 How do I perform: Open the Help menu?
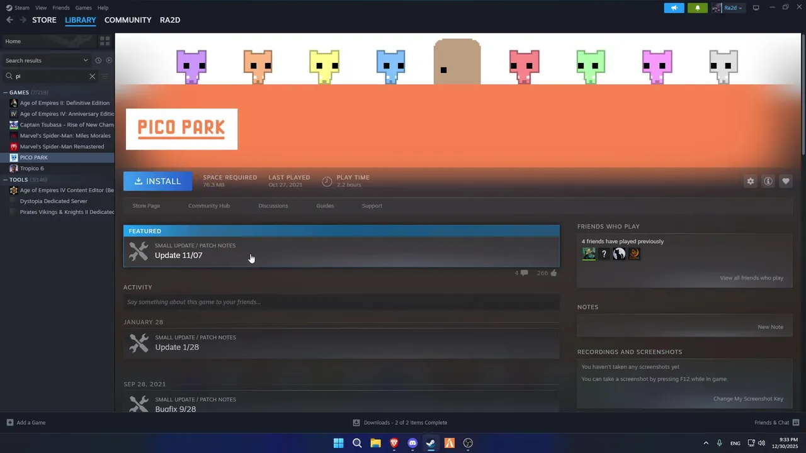[x=103, y=8]
